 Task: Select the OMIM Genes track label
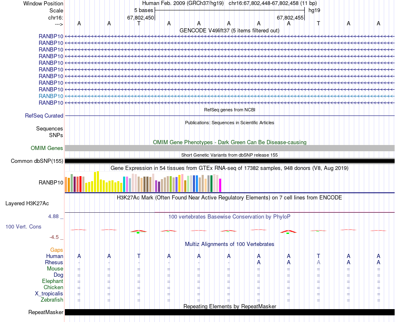point(47,148)
